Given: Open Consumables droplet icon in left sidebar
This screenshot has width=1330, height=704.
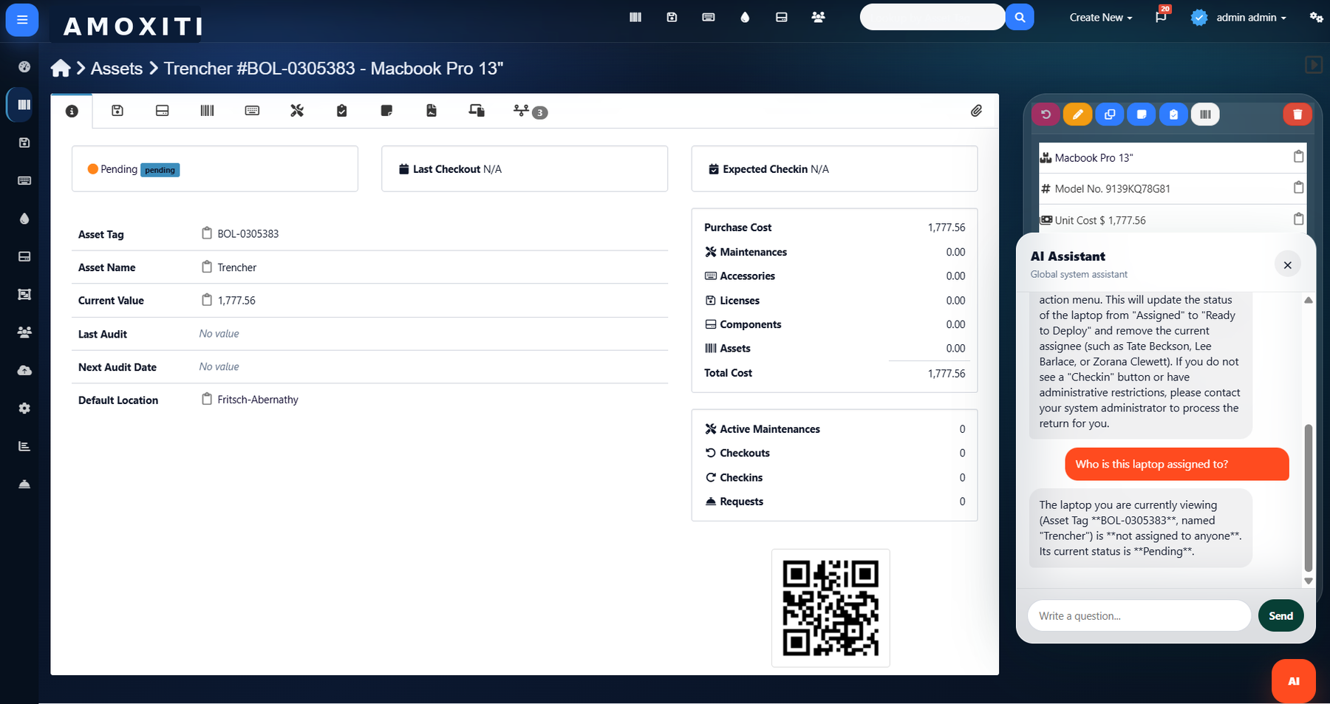Looking at the screenshot, I should [x=24, y=219].
